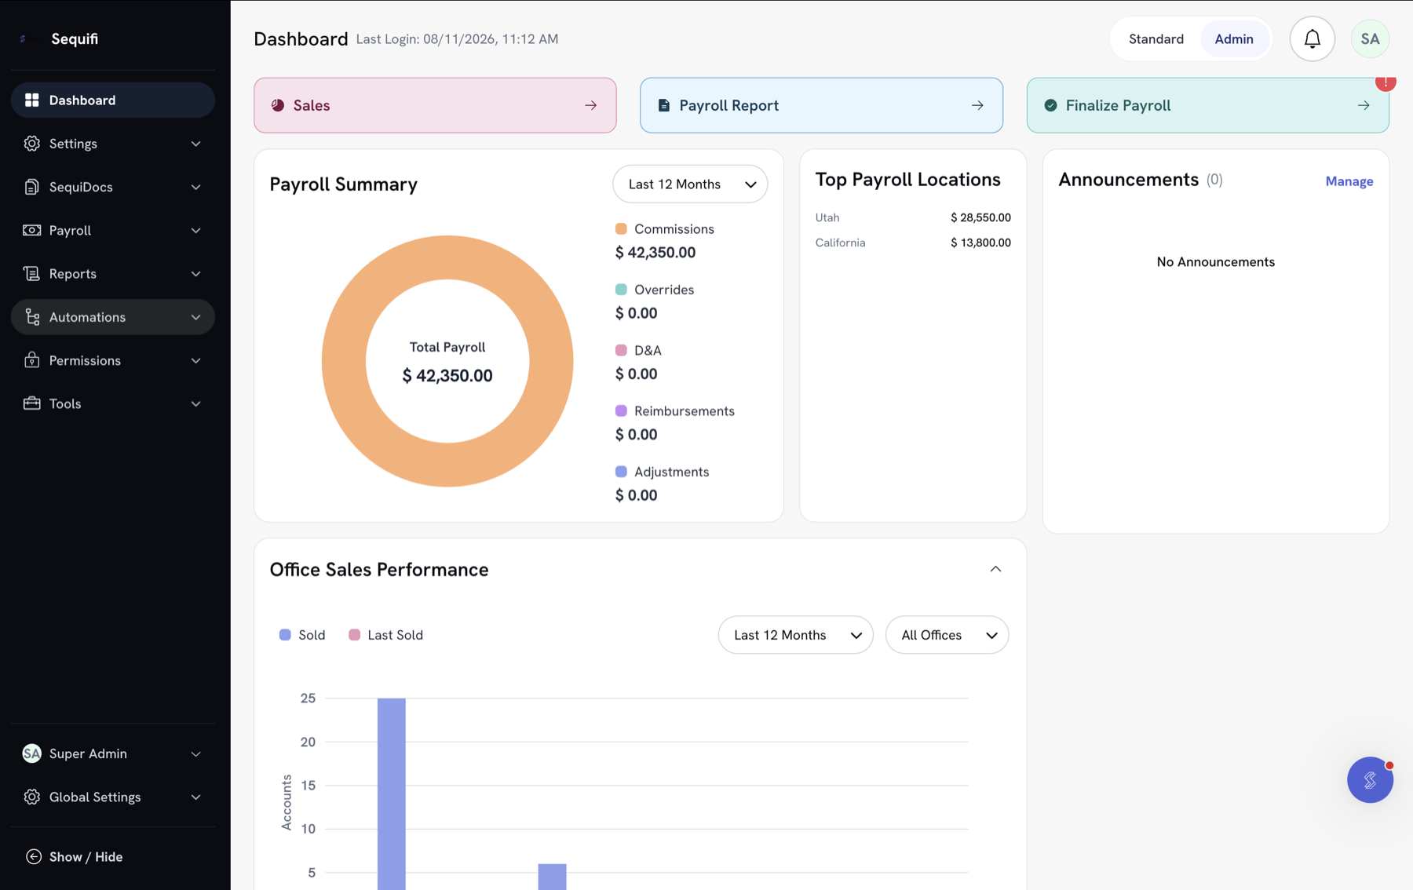Click Show / Hide sidebar label
The image size is (1413, 890).
click(86, 856)
